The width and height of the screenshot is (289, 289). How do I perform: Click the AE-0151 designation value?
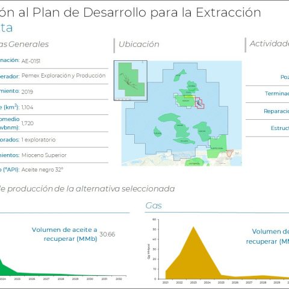click(x=31, y=61)
